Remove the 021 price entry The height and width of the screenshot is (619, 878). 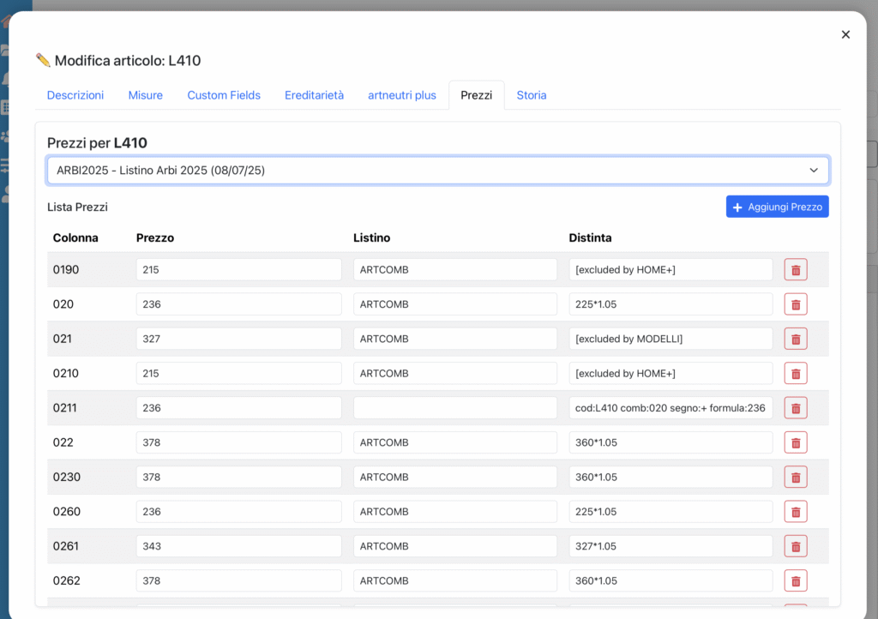coord(795,339)
